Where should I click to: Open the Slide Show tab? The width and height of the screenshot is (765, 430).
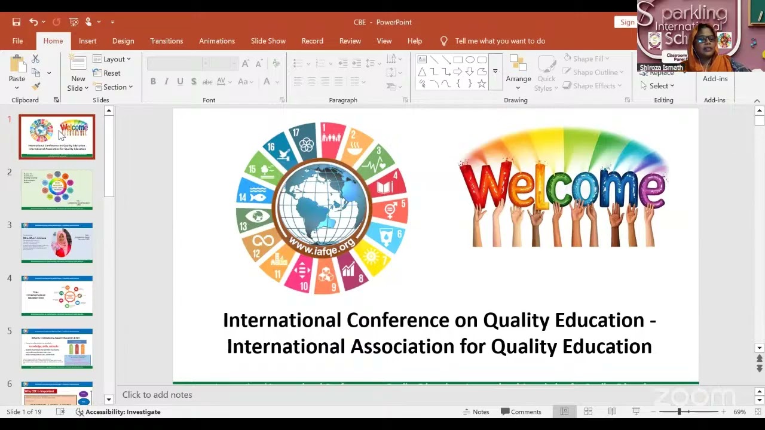tap(268, 41)
